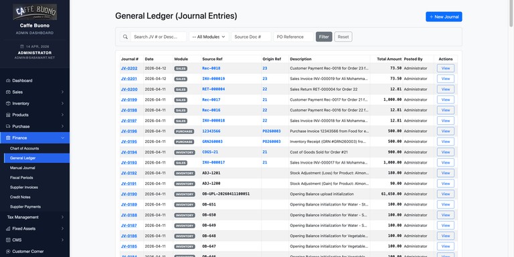The height and width of the screenshot is (257, 514).
Task: Click the INVENTORY badge in JV-0192 row
Action: click(185, 174)
